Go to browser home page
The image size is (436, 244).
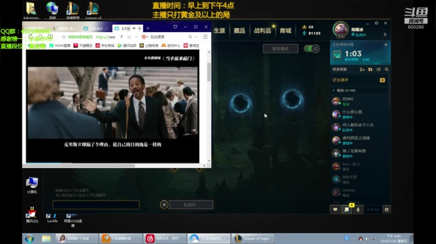(40, 37)
